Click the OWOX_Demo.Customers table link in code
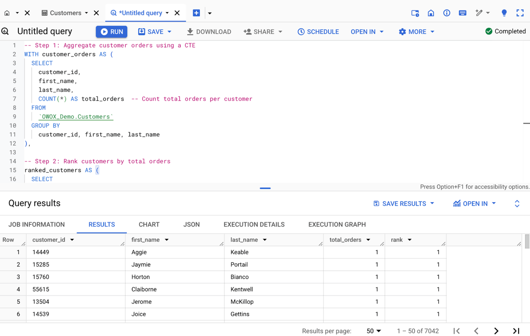Screen dimensions: 530x336 [76, 117]
